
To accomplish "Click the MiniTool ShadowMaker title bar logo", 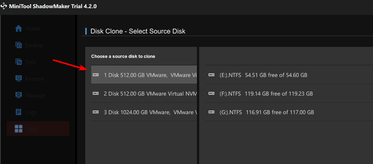I will click(5, 6).
